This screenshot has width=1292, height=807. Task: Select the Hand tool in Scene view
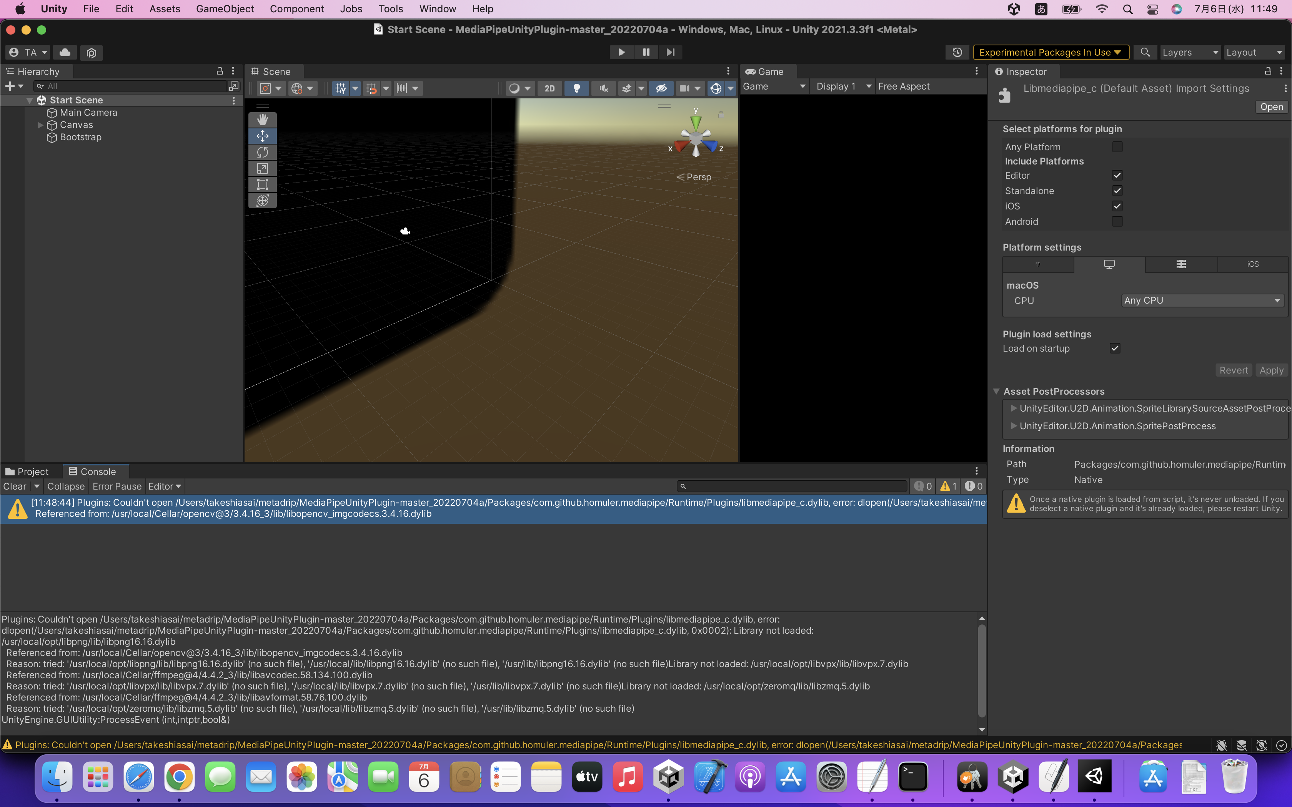coord(262,120)
